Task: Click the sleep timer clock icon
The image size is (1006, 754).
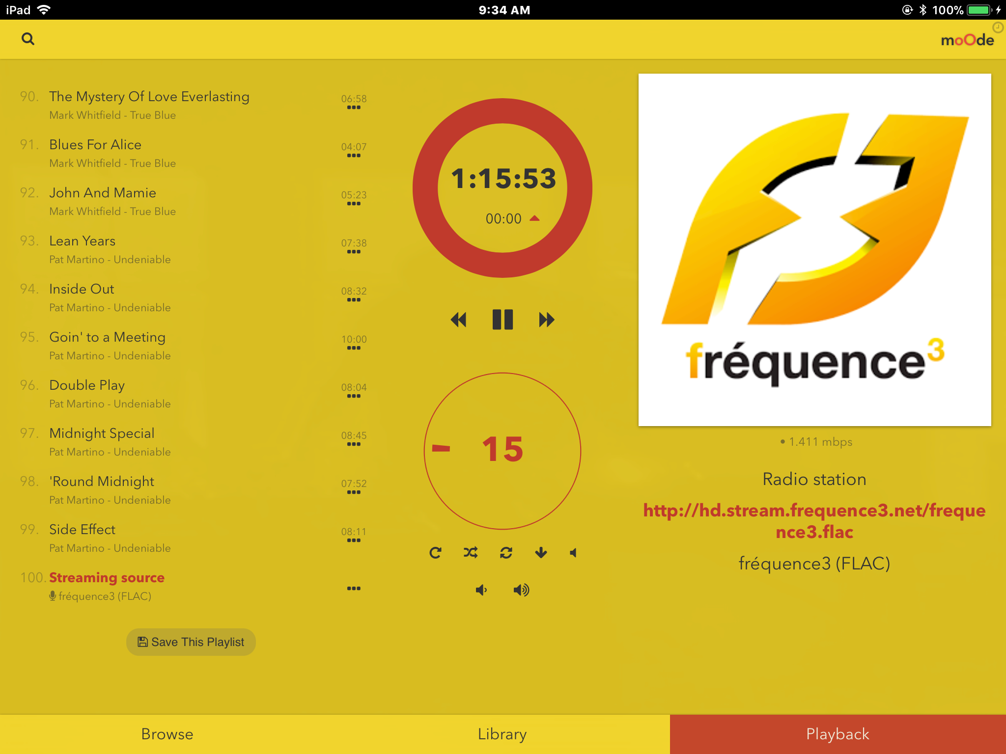Action: coord(998,27)
